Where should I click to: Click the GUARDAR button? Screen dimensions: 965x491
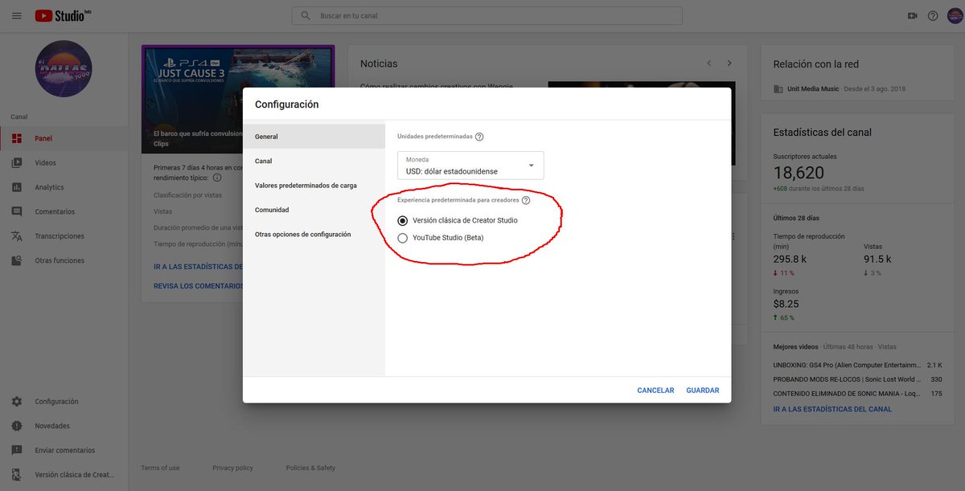pyautogui.click(x=703, y=391)
